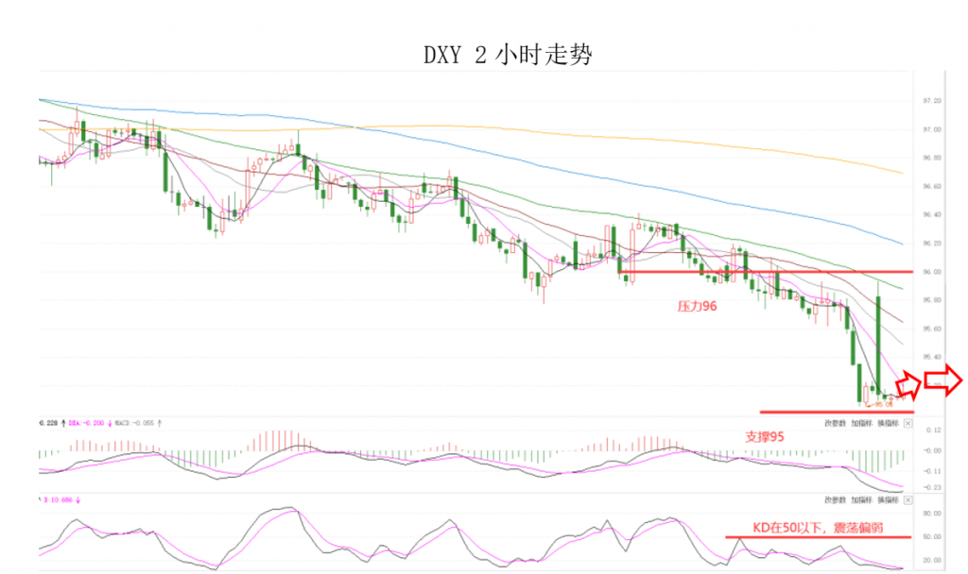Click the 97.00 price axis label
The height and width of the screenshot is (574, 968).
click(931, 129)
